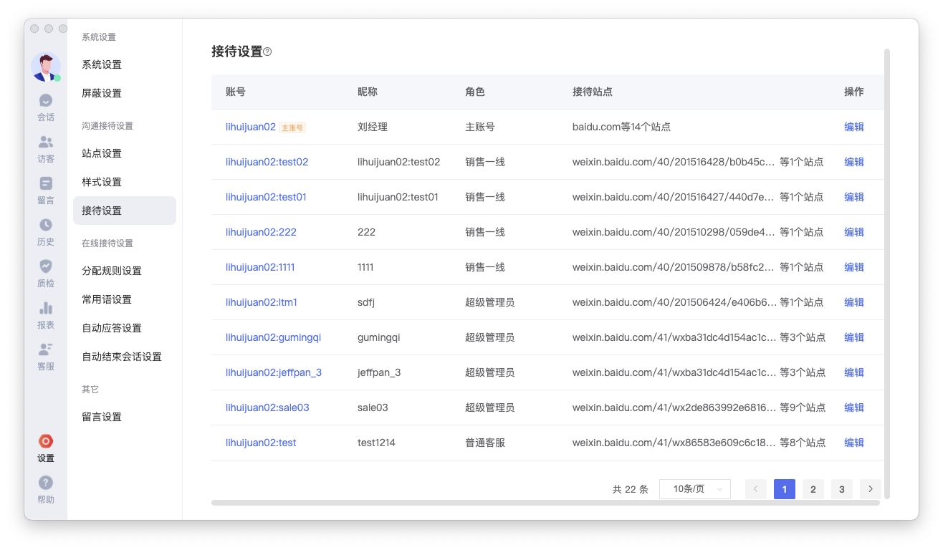Click the baidu.com等14个站点 cell
This screenshot has width=943, height=550.
(x=621, y=127)
